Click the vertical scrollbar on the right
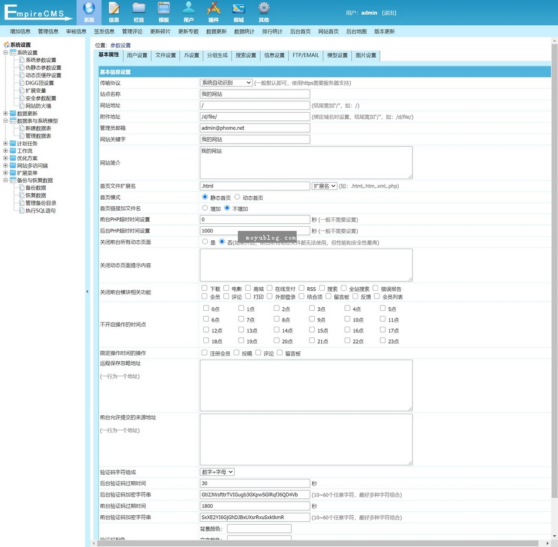558x547 pixels. click(554, 270)
